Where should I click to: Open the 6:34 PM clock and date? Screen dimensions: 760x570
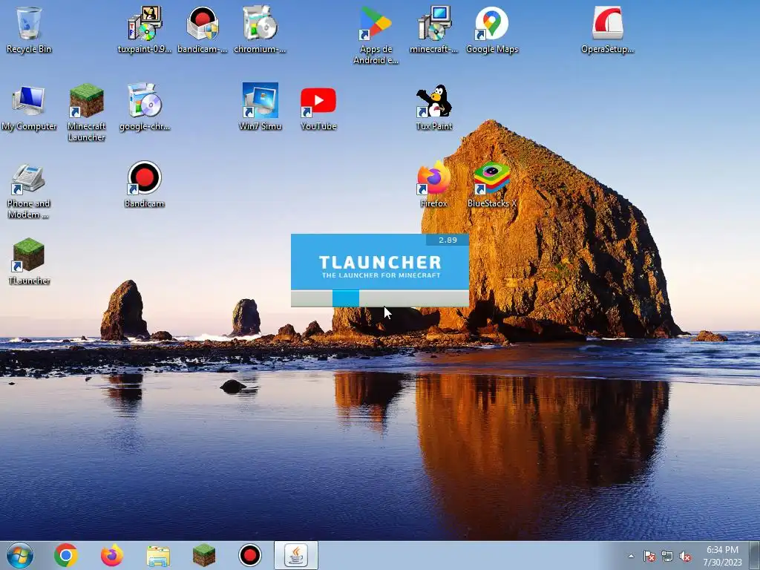point(723,556)
